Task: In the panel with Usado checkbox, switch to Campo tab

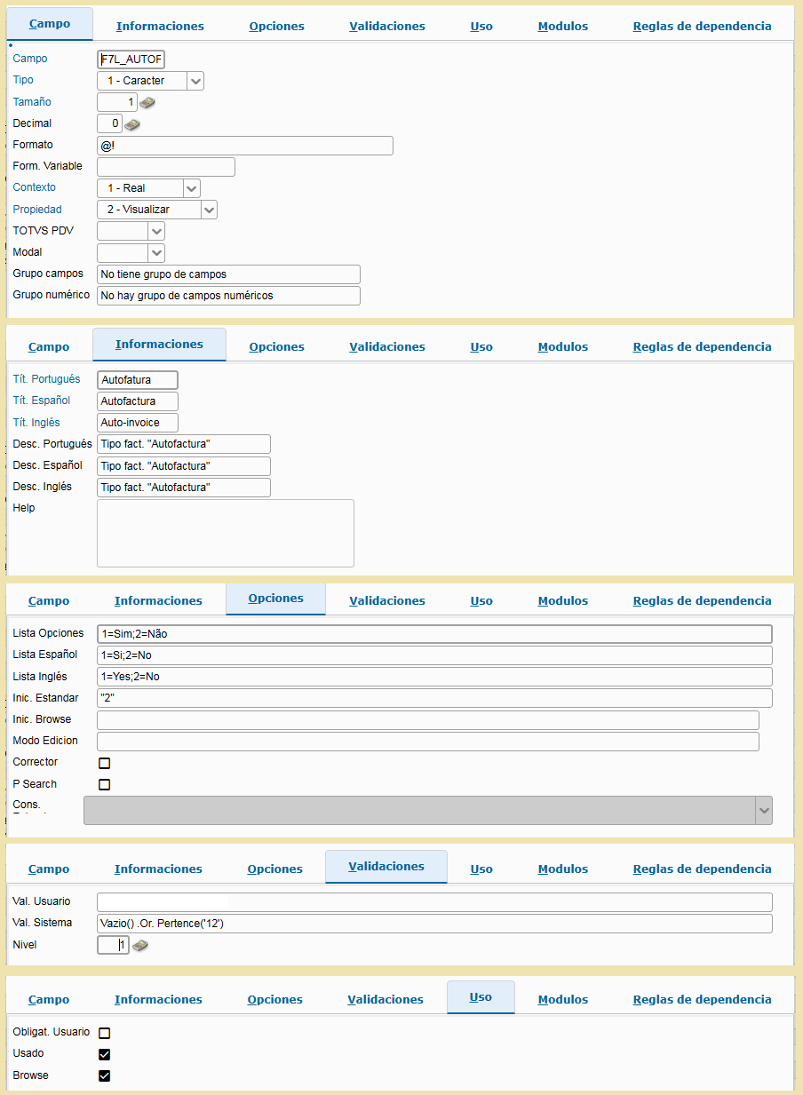Action: [49, 999]
